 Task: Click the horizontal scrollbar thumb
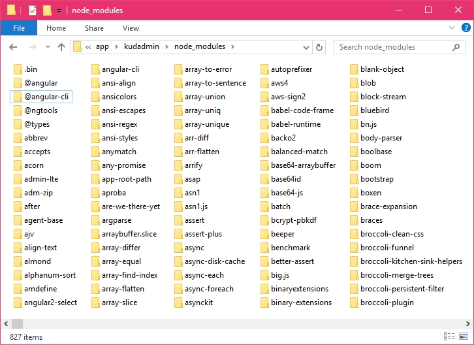(17, 324)
